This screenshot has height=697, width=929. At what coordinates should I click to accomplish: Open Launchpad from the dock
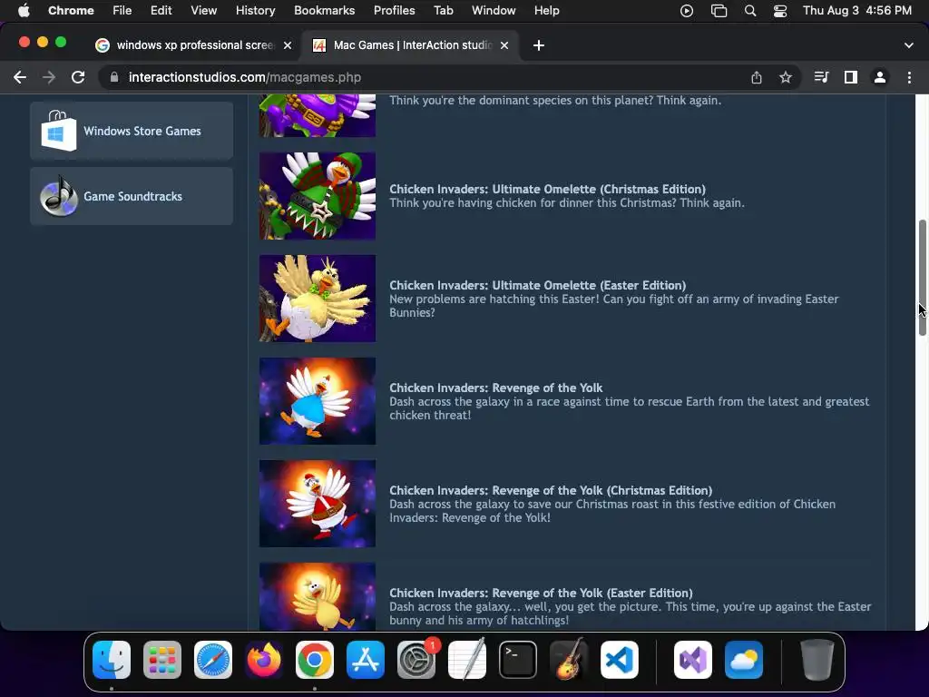162,660
